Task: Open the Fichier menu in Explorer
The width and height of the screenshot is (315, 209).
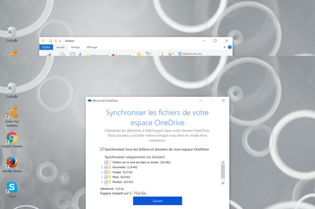Action: pos(46,47)
